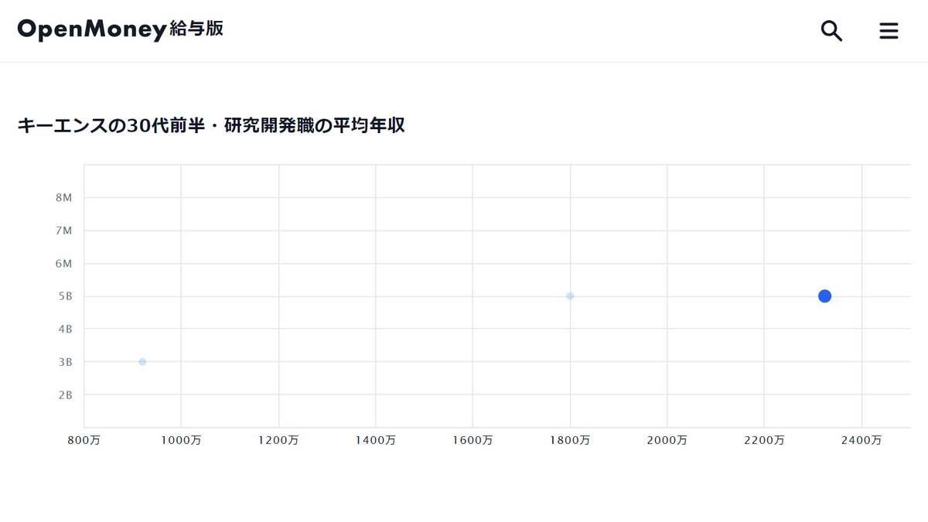Click the y-axis label 4B
Screen dimensions: 928x522
pyautogui.click(x=65, y=329)
